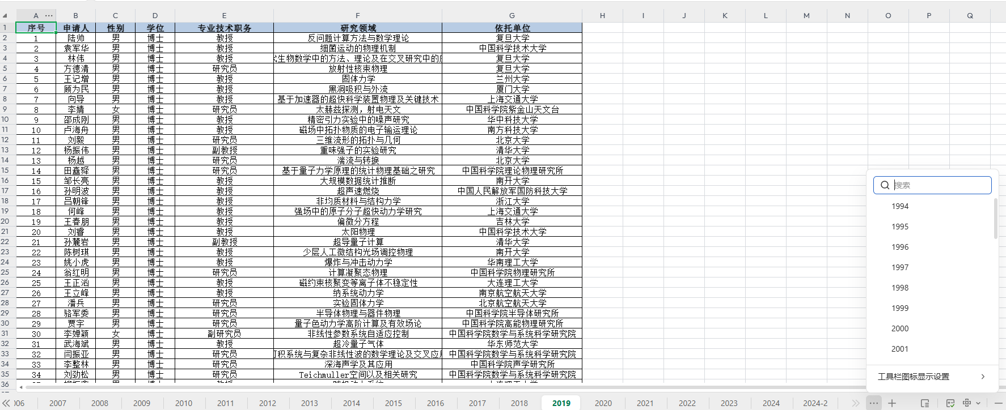Screen dimensions: 1006x410
Task: Select the 序号 header cell
Action: (36, 28)
